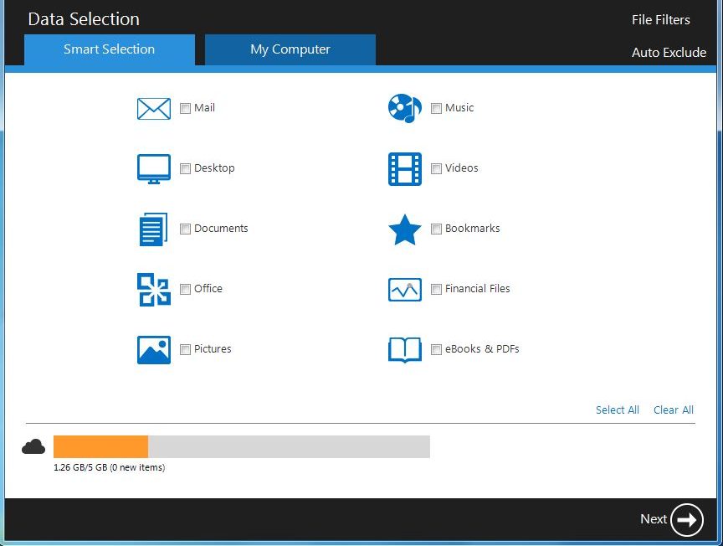Select the Financial Files checkbox
The height and width of the screenshot is (546, 723).
click(x=436, y=289)
